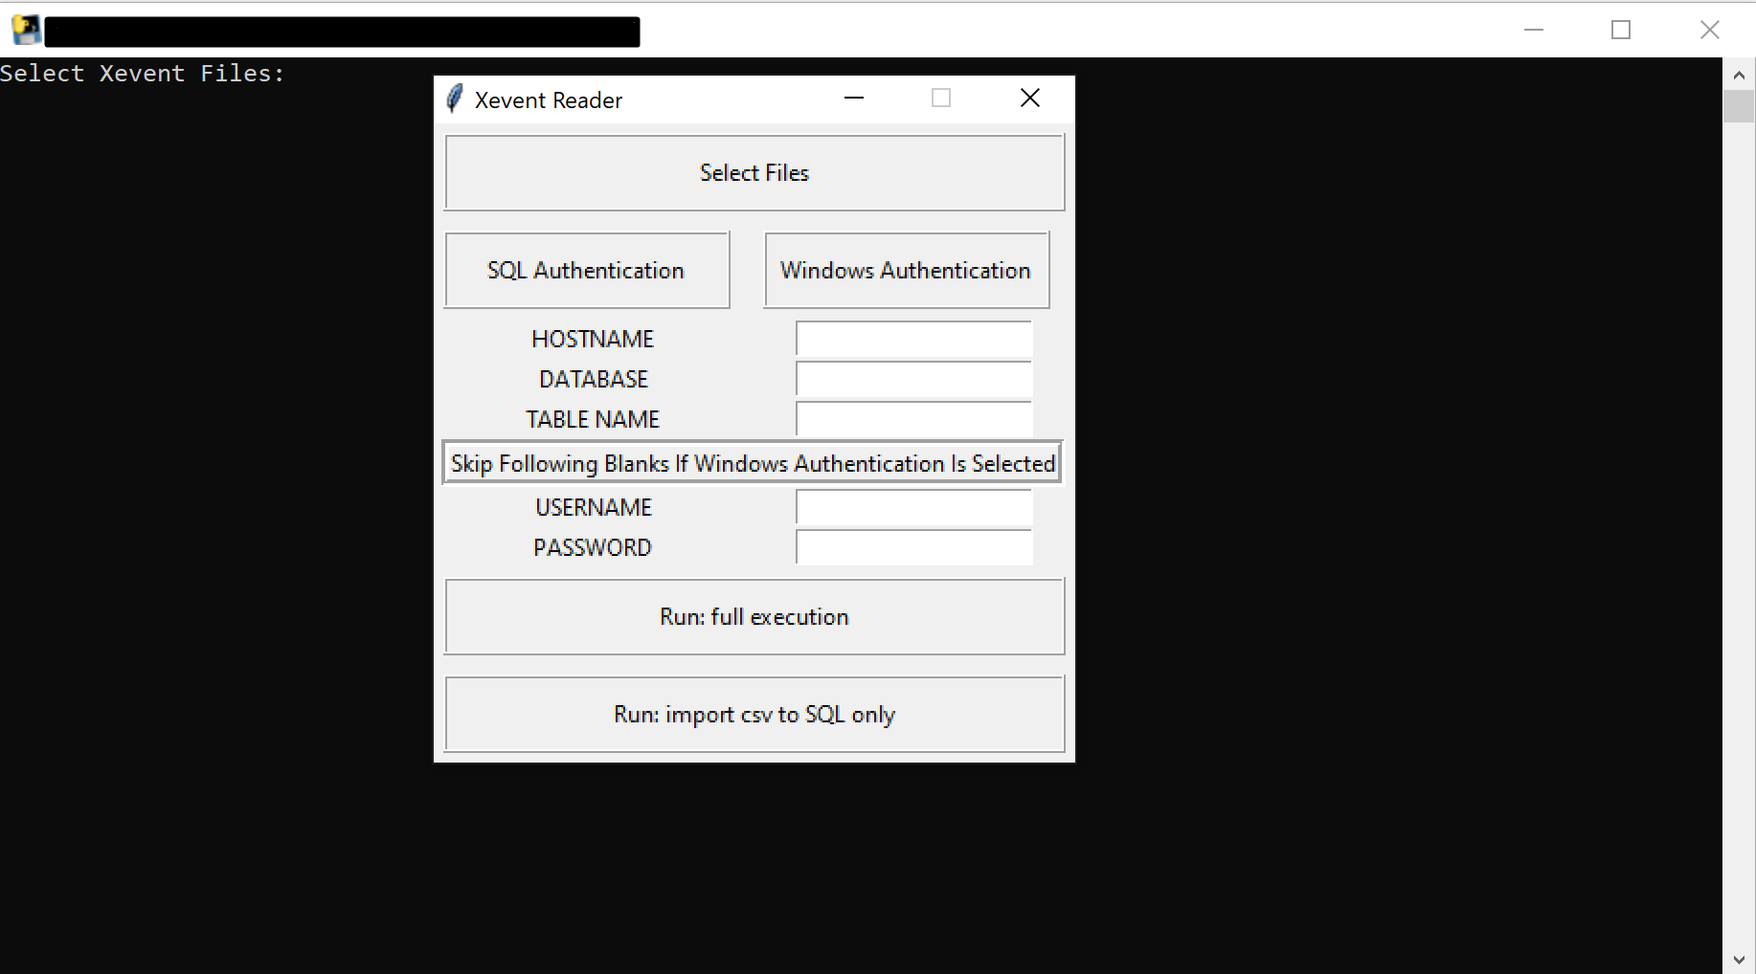Focus the HOSTNAME input field
This screenshot has width=1756, height=974.
click(913, 339)
